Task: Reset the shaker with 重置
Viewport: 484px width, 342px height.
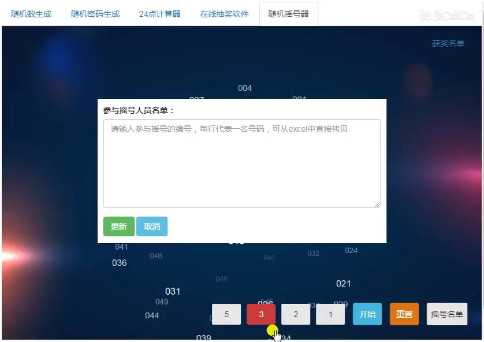Action: pyautogui.click(x=404, y=314)
